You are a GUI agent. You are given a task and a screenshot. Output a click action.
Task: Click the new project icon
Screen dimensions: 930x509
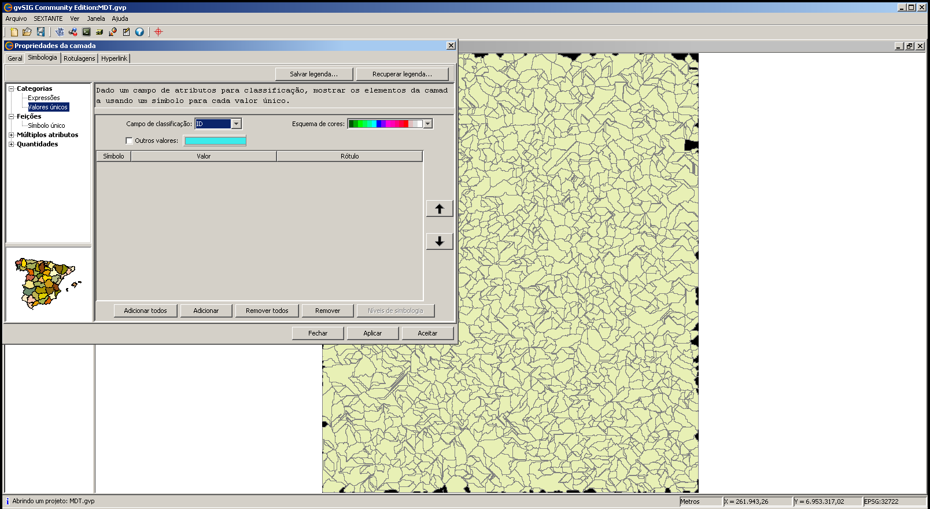(14, 32)
